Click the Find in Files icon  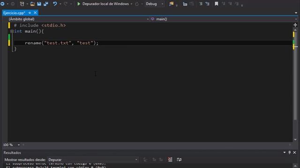pos(171,4)
